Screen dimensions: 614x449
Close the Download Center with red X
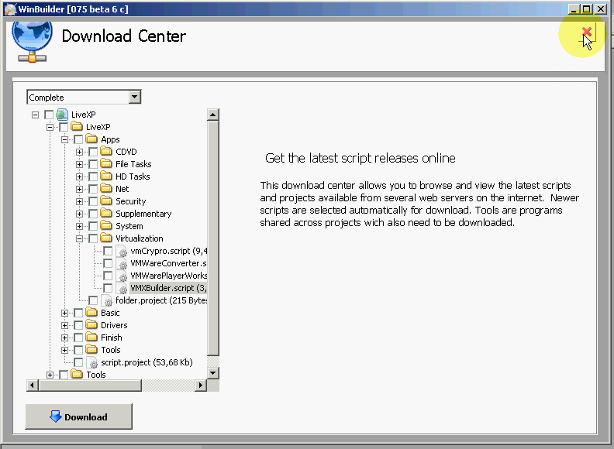pyautogui.click(x=587, y=32)
